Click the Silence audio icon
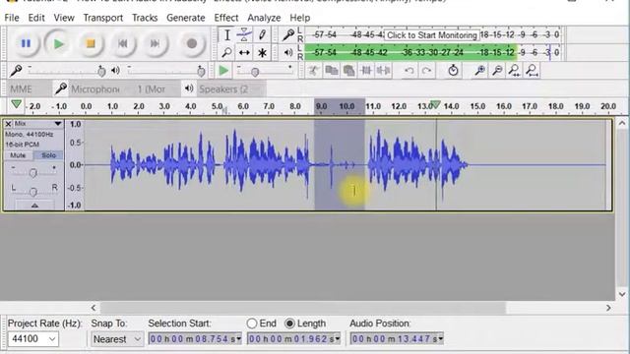 click(383, 71)
